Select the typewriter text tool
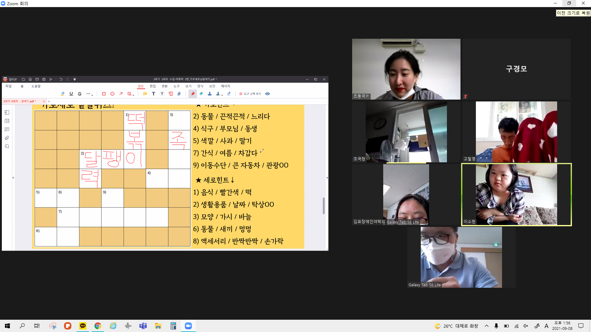This screenshot has height=332, width=591. tap(154, 94)
